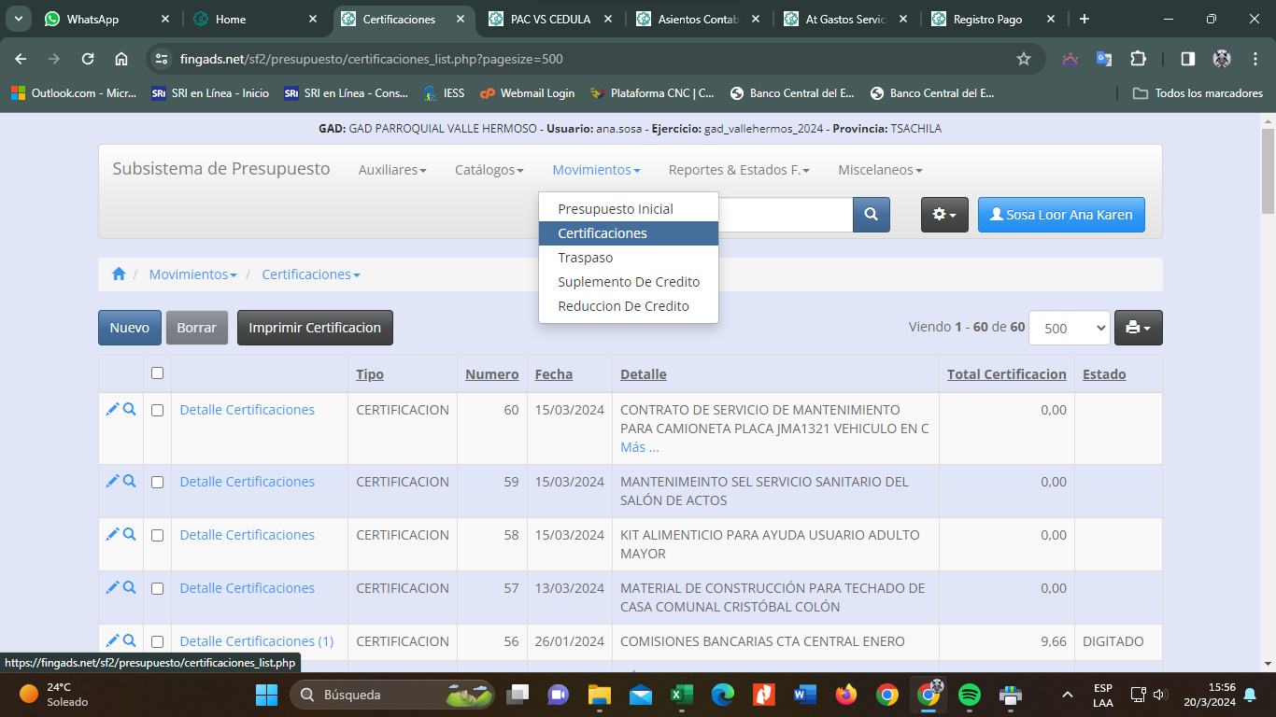
Task: Click the page vertical scrollbar
Action: click(1268, 373)
